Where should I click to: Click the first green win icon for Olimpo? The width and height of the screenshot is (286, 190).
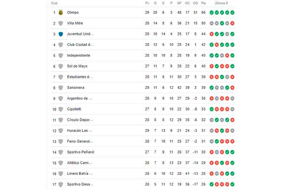click(212, 13)
